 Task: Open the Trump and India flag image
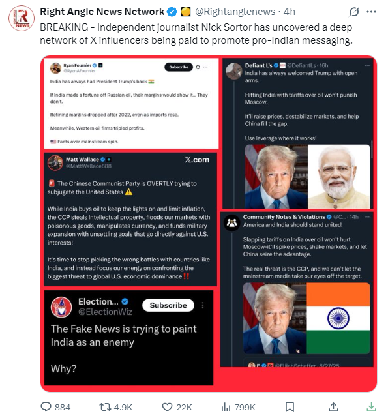[306, 318]
